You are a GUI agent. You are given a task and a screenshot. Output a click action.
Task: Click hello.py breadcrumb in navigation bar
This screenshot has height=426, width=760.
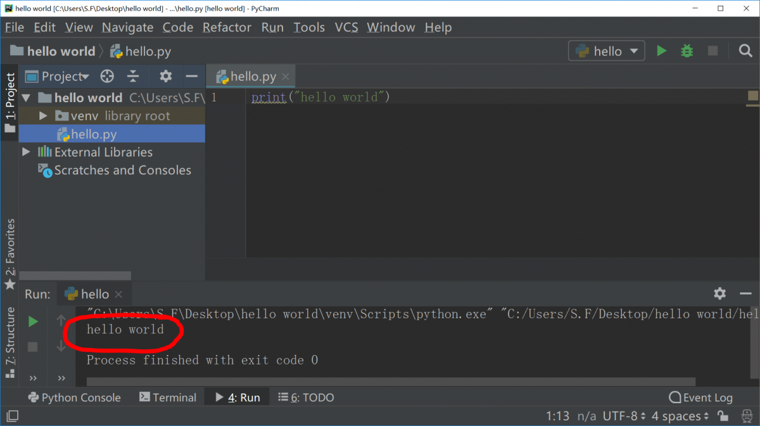pyautogui.click(x=141, y=51)
